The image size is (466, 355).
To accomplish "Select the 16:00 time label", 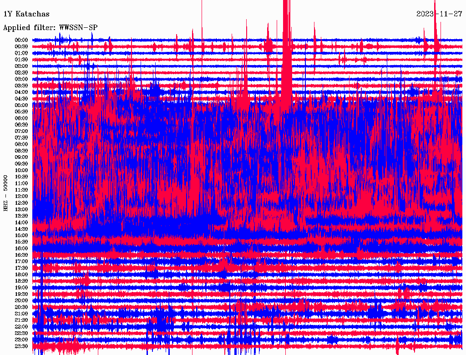I will [x=21, y=248].
